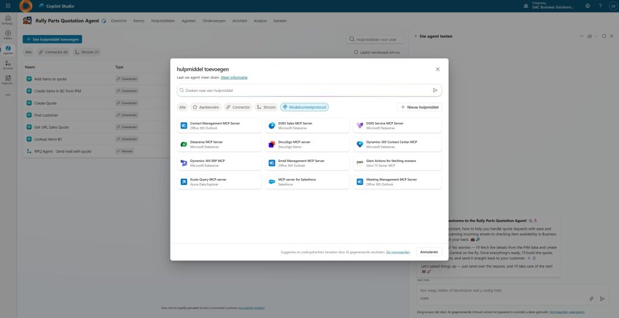The image size is (619, 318).
Task: Select the Connector filter chip in dialog
Action: 238,107
